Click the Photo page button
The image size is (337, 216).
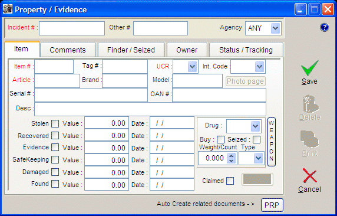pyautogui.click(x=246, y=81)
